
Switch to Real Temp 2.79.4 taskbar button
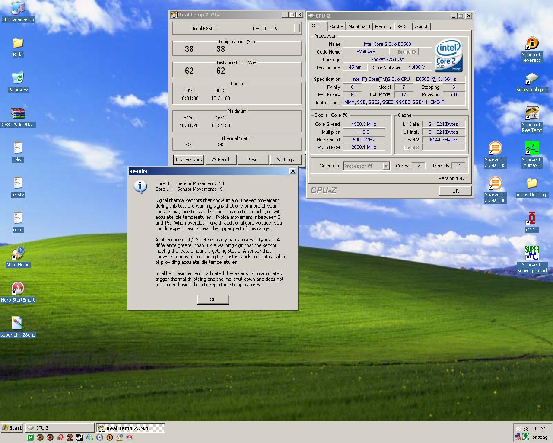[x=130, y=428]
